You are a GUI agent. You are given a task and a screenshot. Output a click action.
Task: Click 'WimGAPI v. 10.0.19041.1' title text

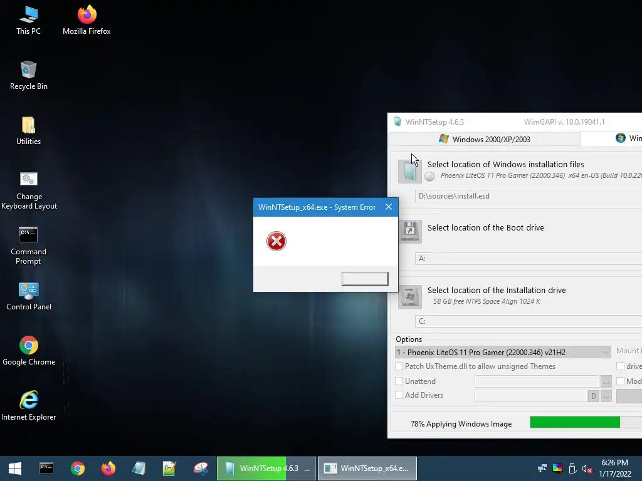[564, 122]
